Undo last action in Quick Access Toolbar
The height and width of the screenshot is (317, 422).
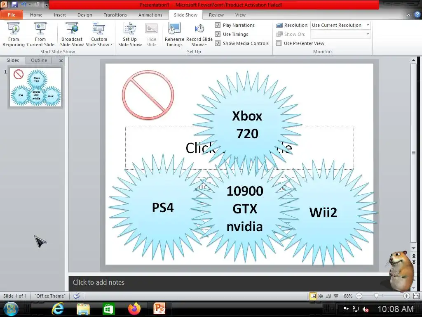[23, 4]
